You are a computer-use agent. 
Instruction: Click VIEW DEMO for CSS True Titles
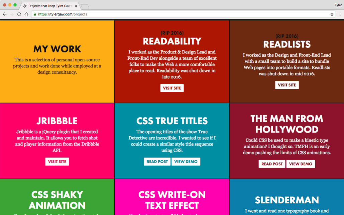[x=186, y=161]
